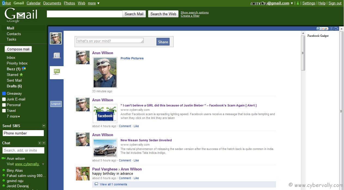Click Paul Varghese's avatar picture
Image resolution: width=344 pixels, height=190 pixels.
tap(83, 174)
